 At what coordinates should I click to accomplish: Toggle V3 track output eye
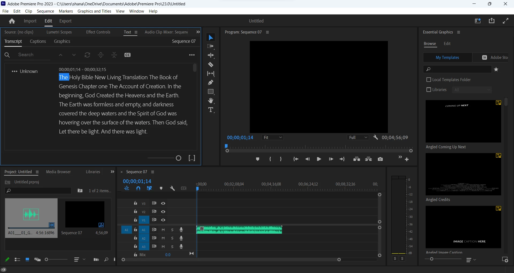(163, 203)
